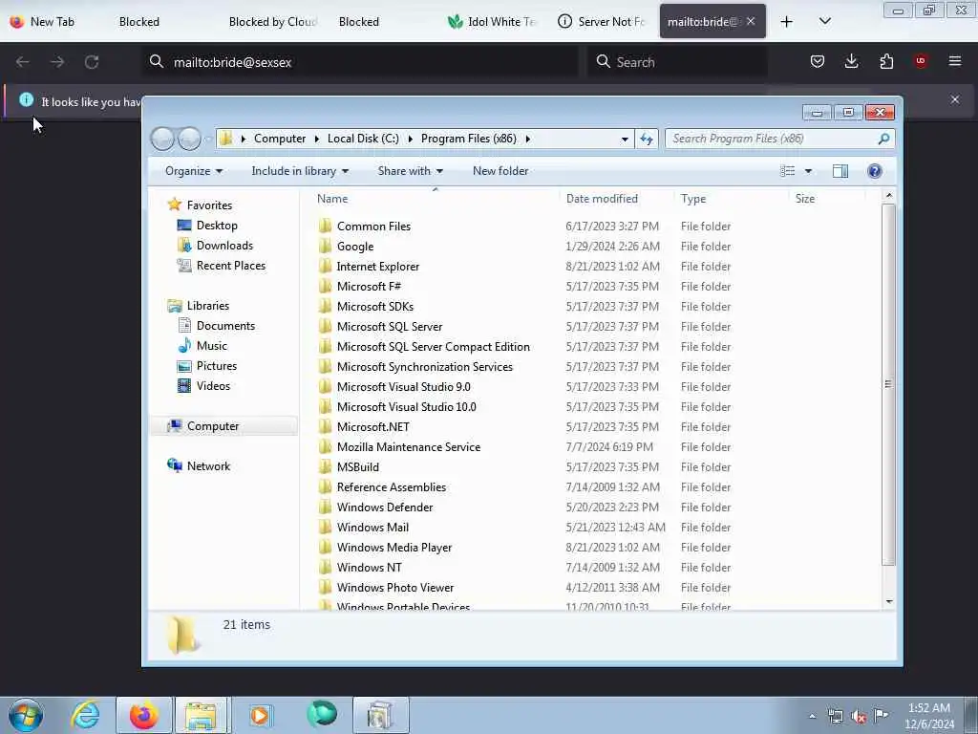Click the New folder button
Viewport: 978px width, 734px height.
(x=500, y=171)
